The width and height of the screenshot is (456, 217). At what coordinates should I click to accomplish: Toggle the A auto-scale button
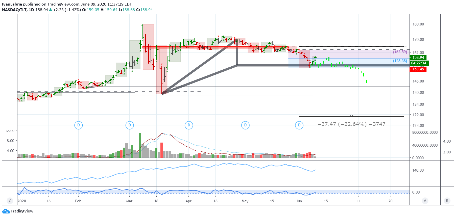(425, 201)
